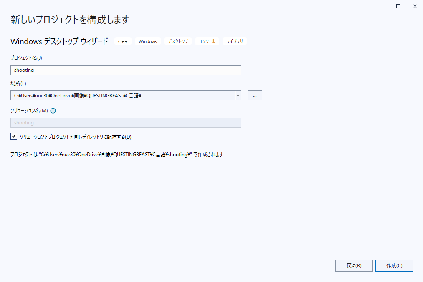Viewport: 423px width, 282px height.
Task: Open the 場所 location dropdown list
Action: (x=237, y=95)
